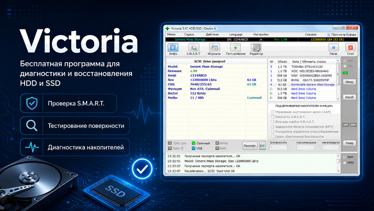Open the Редактор hex editor icon
The image size is (374, 211).
pos(256,48)
